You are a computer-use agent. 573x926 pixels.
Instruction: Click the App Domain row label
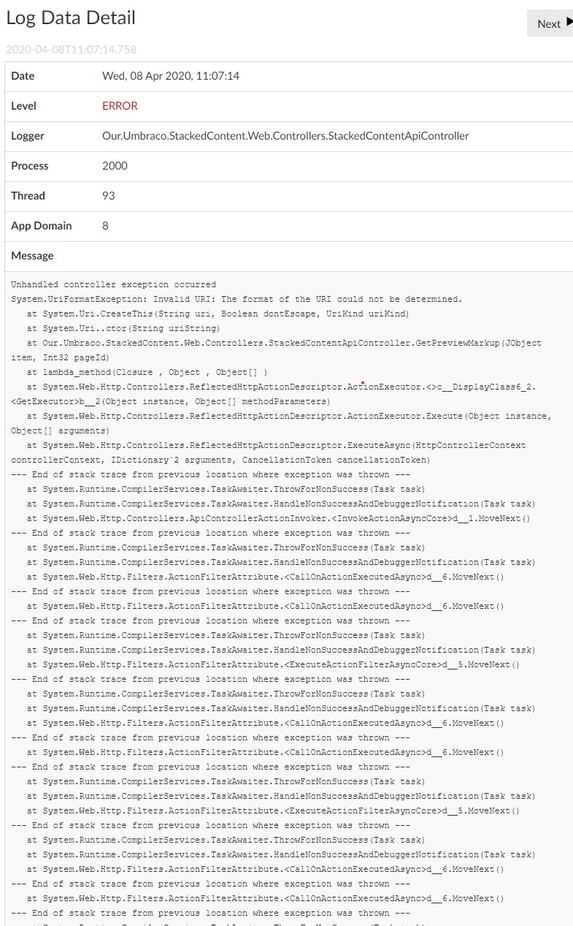[x=42, y=226]
